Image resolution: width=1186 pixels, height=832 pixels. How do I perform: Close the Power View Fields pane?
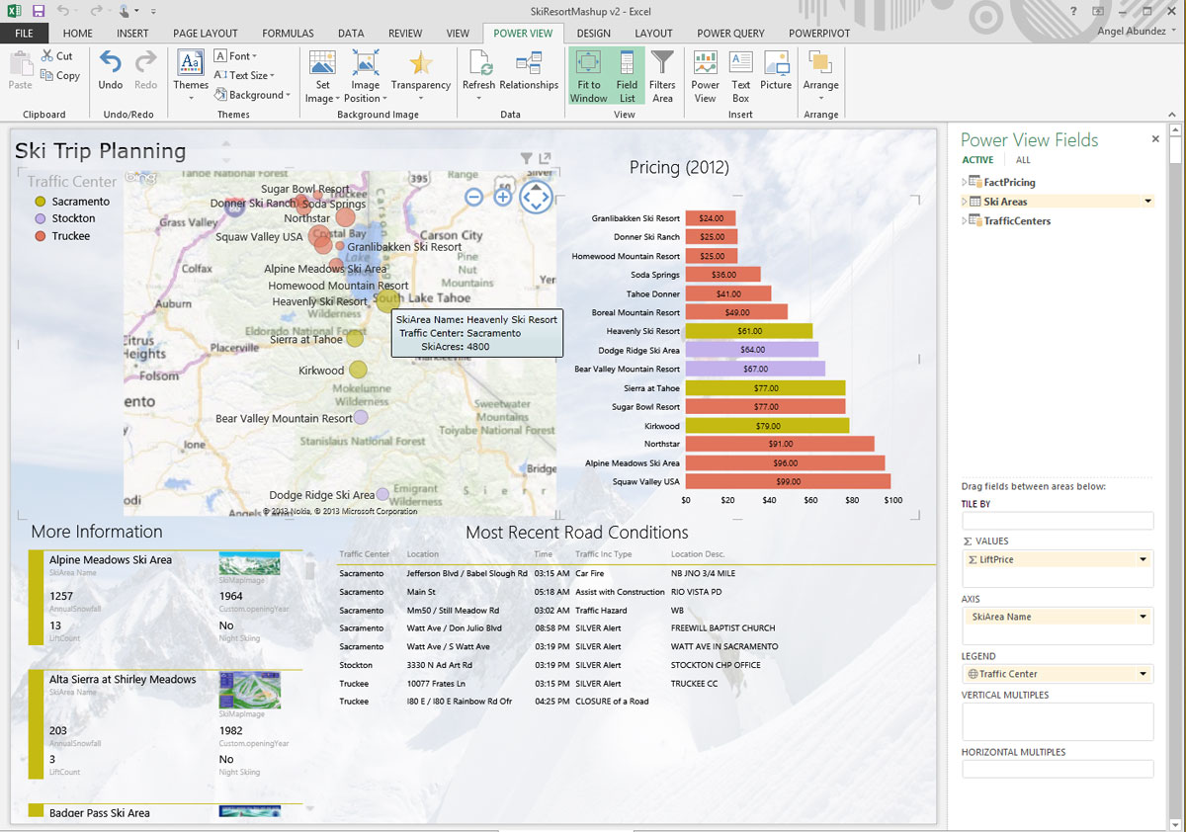pyautogui.click(x=1155, y=139)
